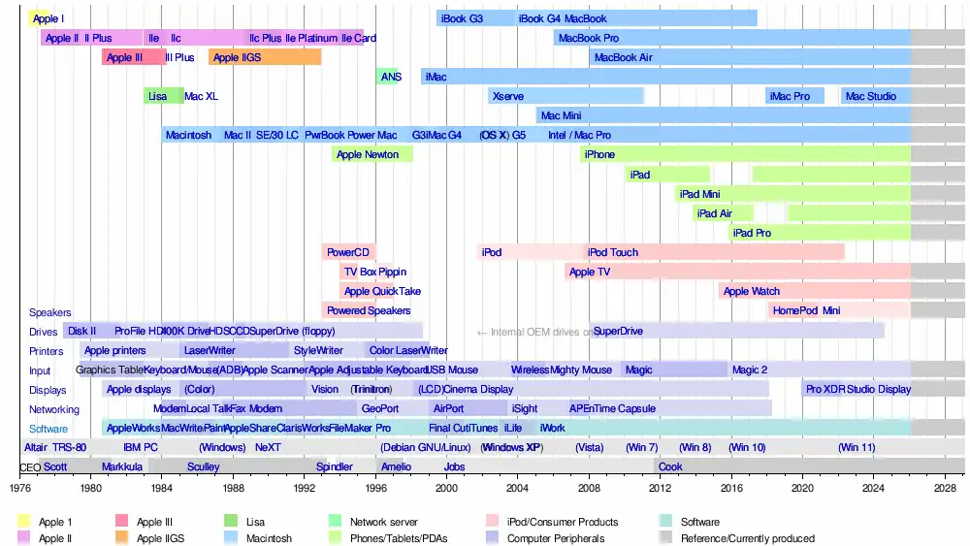Select the blue Macintosh legend swatch

tap(231, 538)
